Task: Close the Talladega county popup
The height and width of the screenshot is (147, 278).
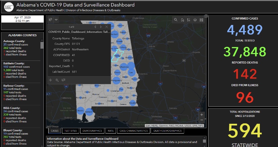Action: (106, 27)
